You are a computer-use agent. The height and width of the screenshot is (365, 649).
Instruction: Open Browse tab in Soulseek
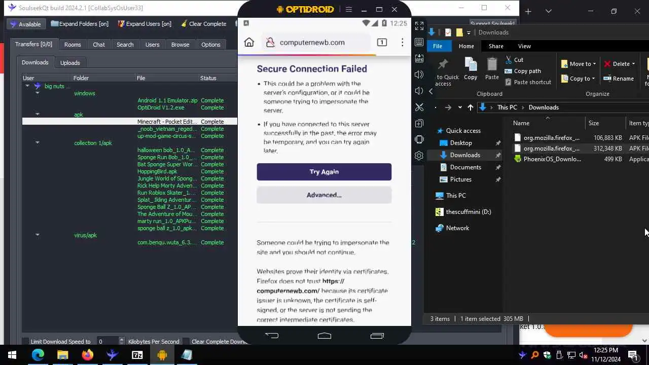tap(180, 45)
